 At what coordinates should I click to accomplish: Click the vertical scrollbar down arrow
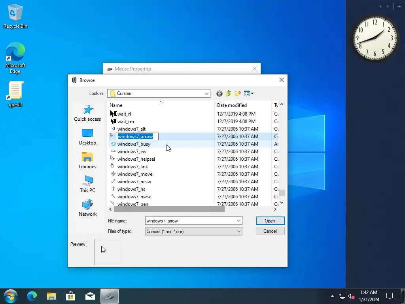click(282, 203)
